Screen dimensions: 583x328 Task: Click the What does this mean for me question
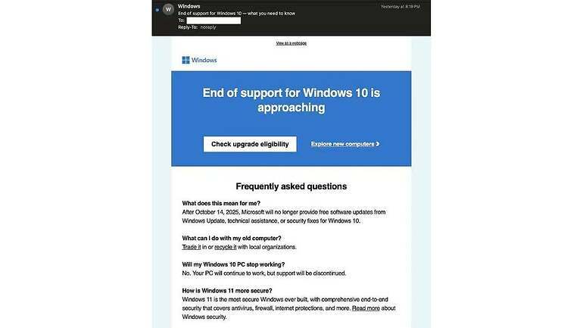(221, 203)
